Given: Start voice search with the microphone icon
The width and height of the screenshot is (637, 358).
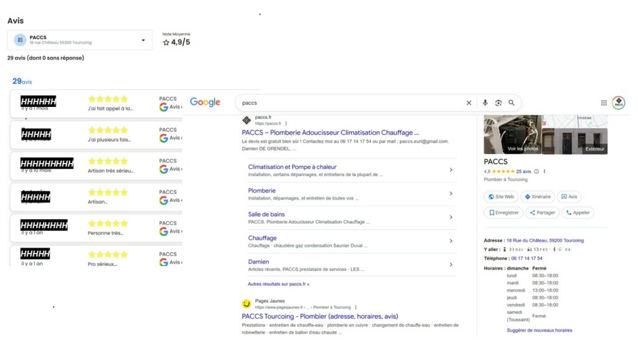Looking at the screenshot, I should (485, 103).
